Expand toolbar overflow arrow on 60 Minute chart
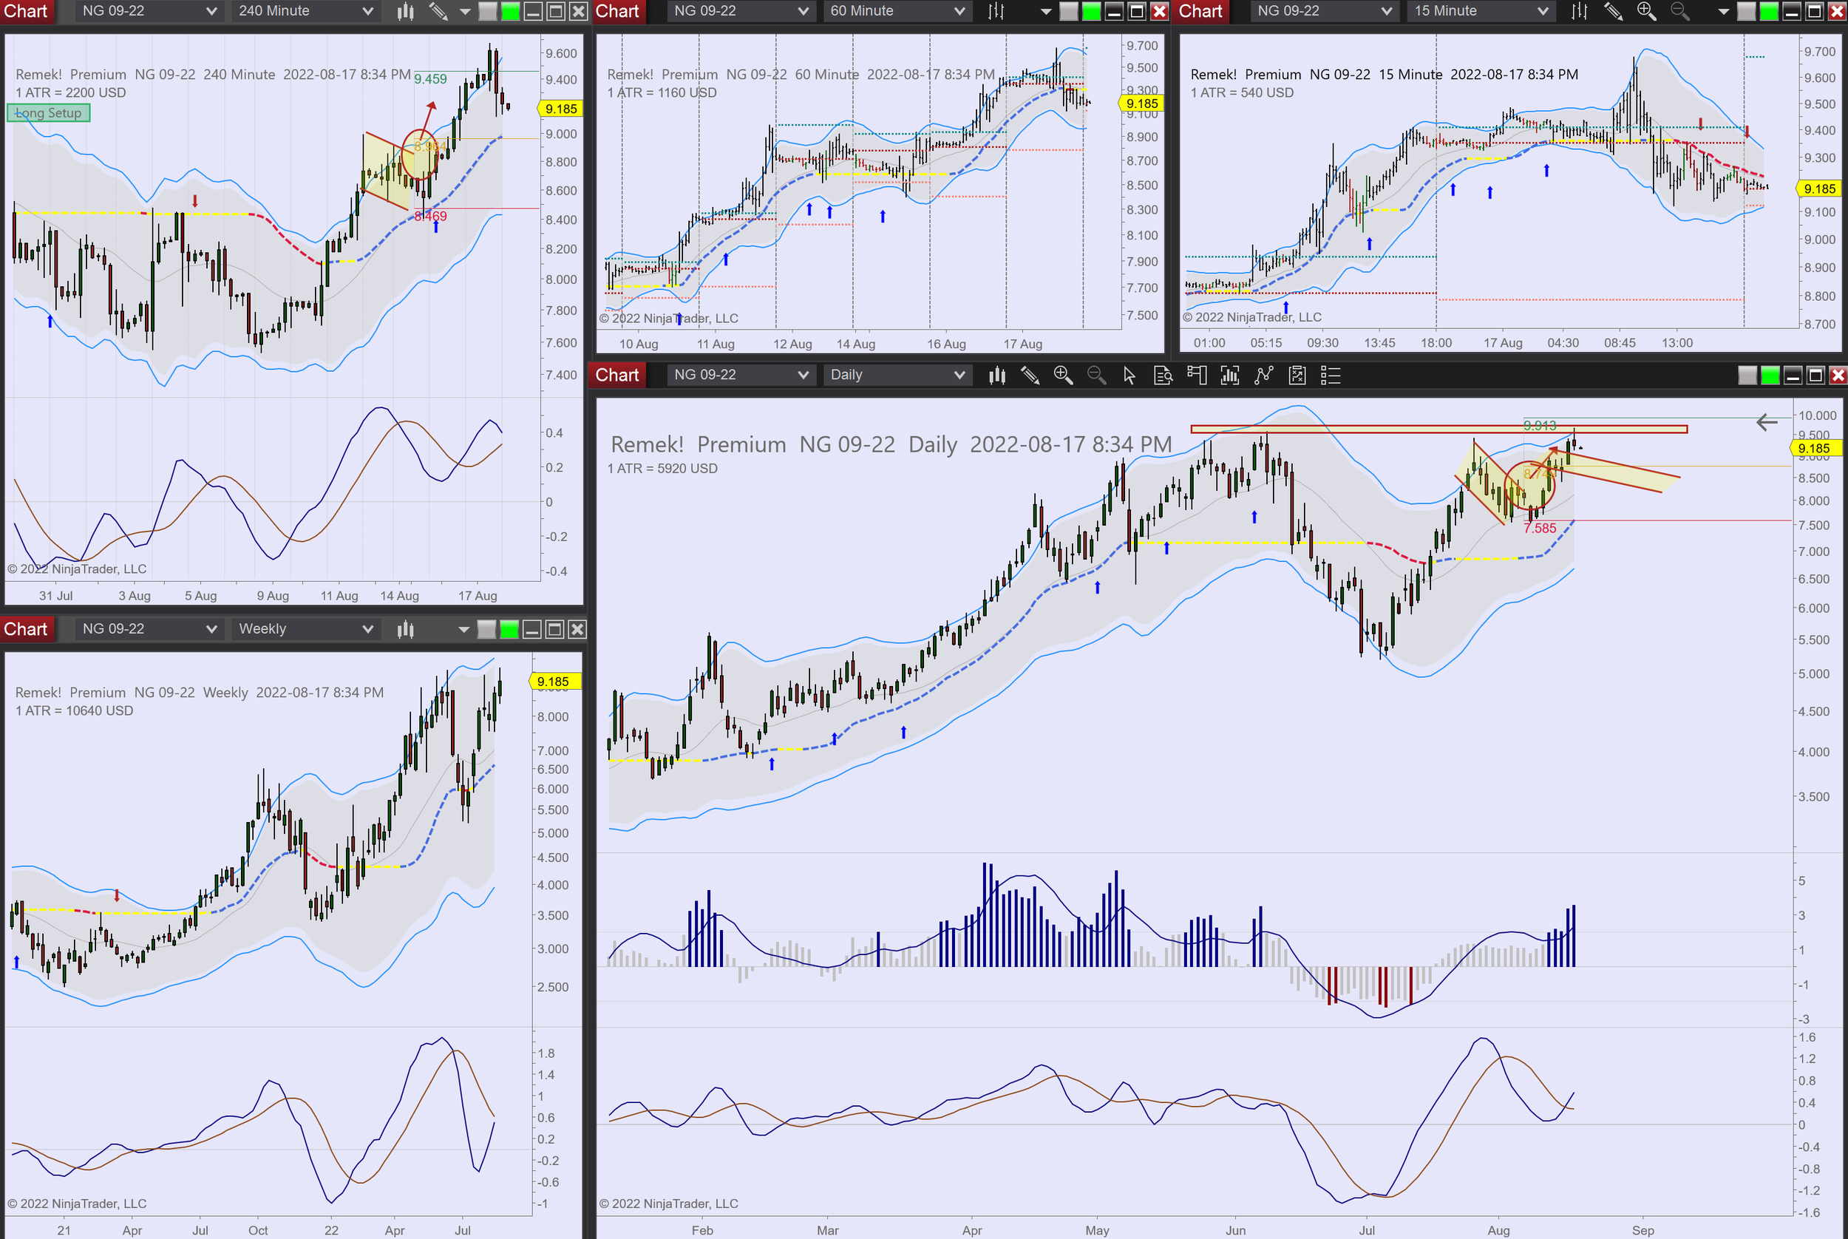1848x1239 pixels. tap(1046, 11)
